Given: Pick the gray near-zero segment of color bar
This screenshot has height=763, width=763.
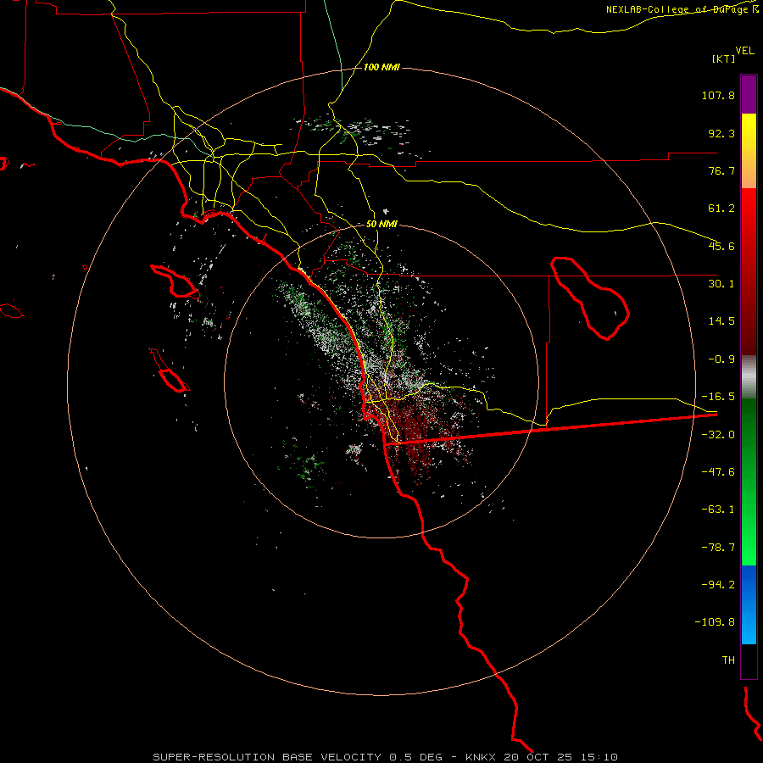Looking at the screenshot, I should pyautogui.click(x=749, y=376).
